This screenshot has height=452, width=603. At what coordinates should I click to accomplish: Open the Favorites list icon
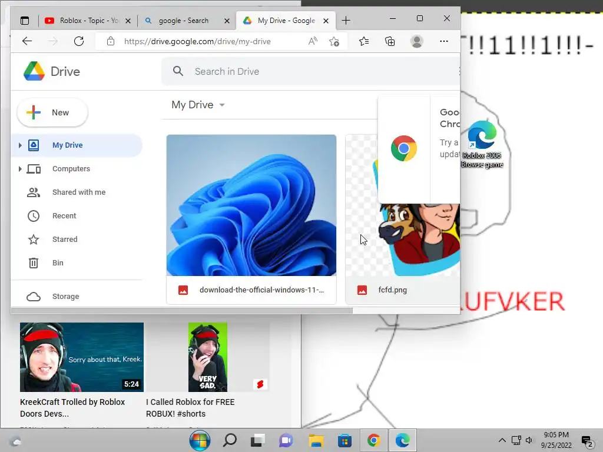point(364,41)
